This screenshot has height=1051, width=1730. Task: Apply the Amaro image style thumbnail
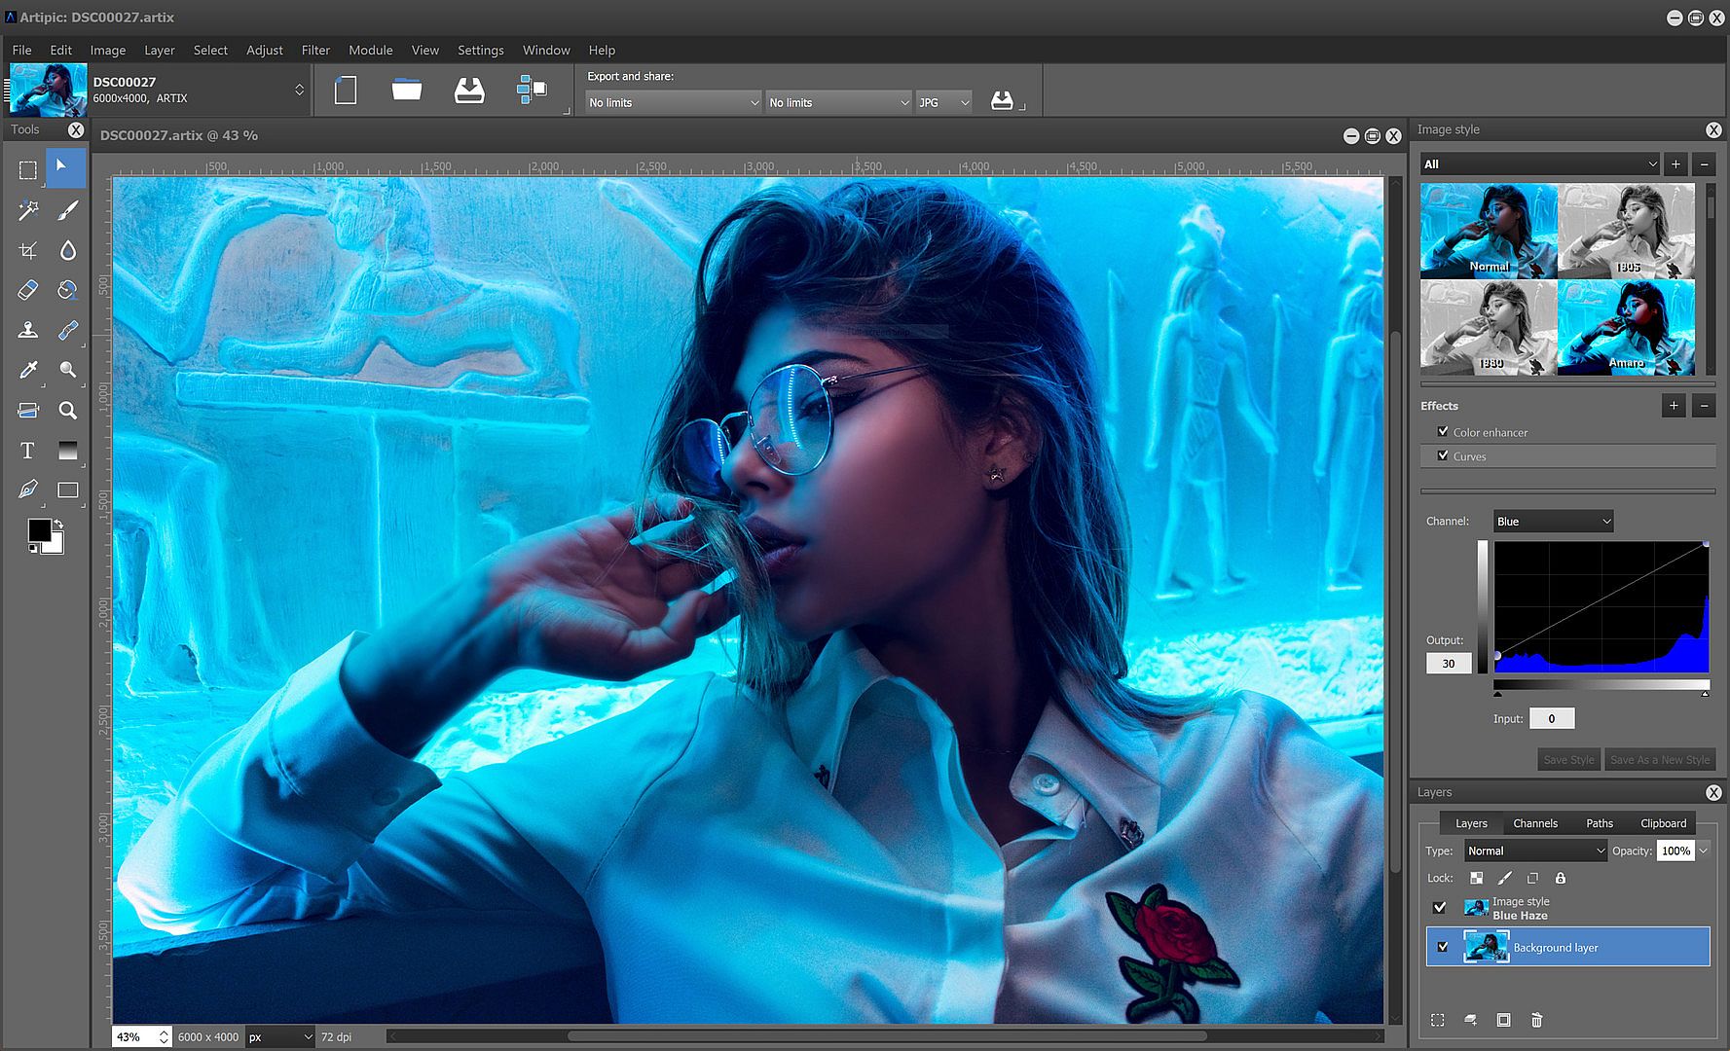[1626, 327]
